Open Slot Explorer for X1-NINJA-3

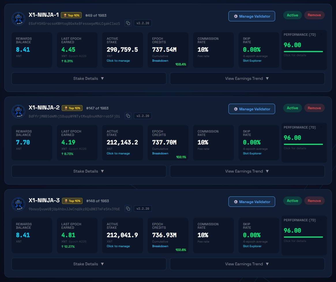tap(252, 246)
